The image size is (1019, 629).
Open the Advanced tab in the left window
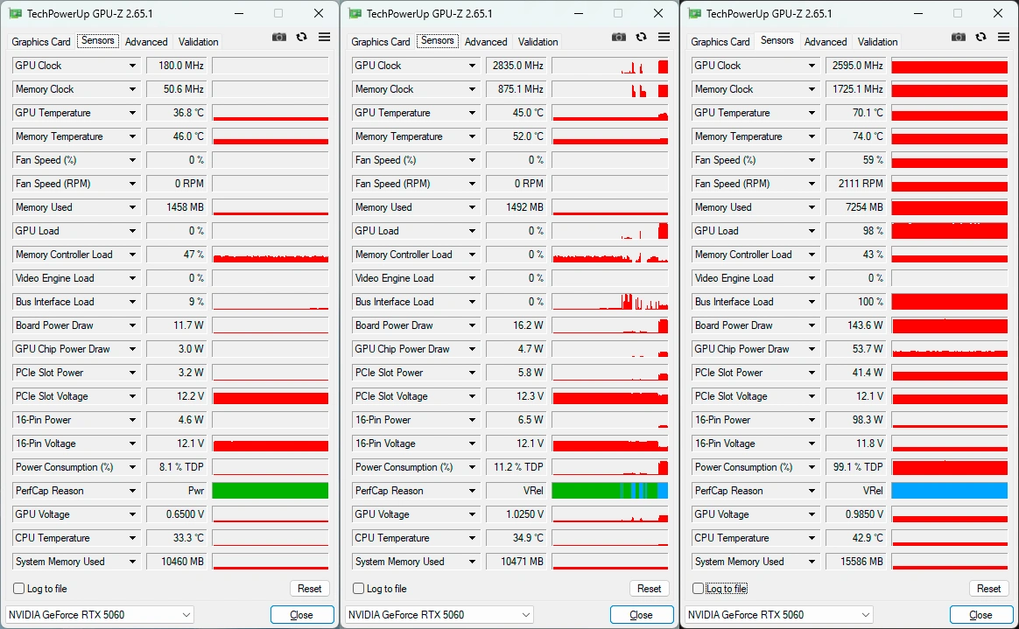[146, 41]
